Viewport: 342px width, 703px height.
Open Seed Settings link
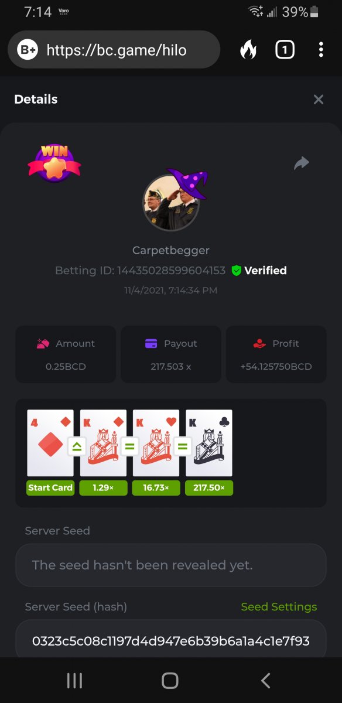(279, 607)
